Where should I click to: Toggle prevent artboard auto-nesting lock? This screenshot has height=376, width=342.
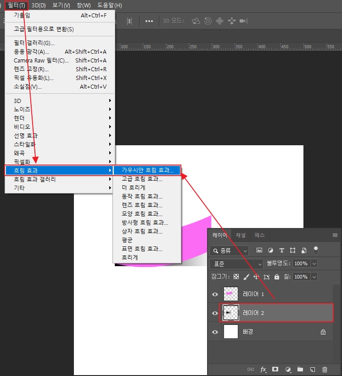pos(267,277)
